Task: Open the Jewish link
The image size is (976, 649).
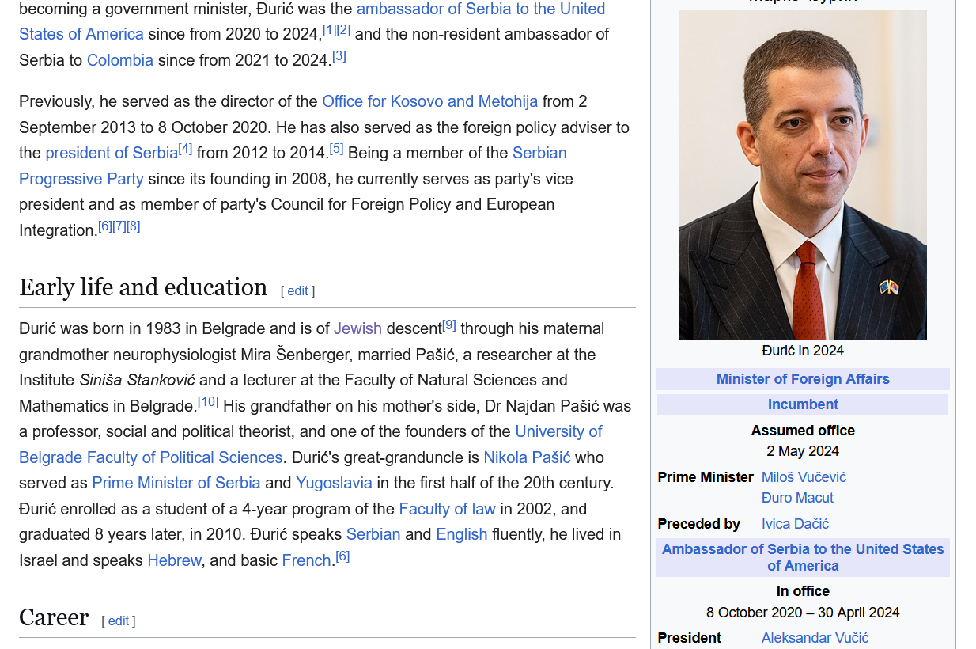Action: pyautogui.click(x=357, y=329)
